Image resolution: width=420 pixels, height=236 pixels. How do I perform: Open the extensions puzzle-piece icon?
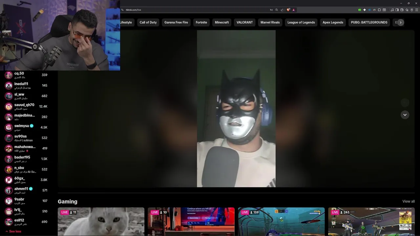379,10
